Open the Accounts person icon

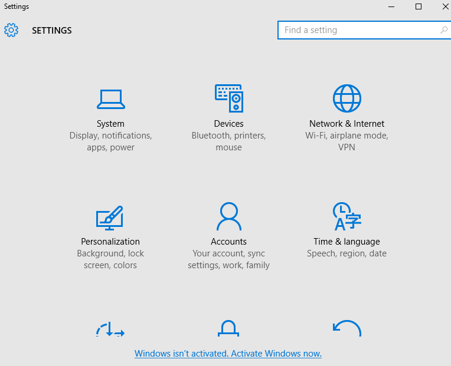[229, 216]
